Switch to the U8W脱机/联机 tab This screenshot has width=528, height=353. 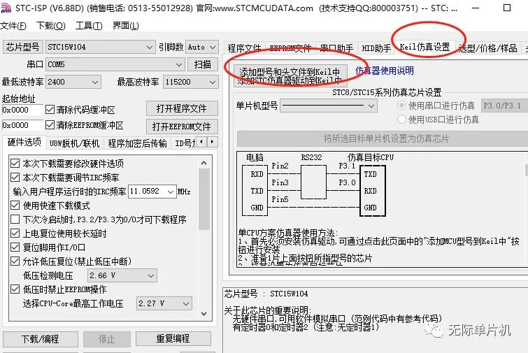74,143
